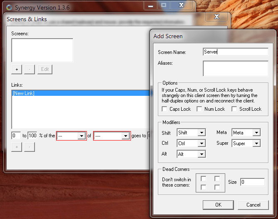Open the Ctrl modifier dropdown

(x=191, y=143)
